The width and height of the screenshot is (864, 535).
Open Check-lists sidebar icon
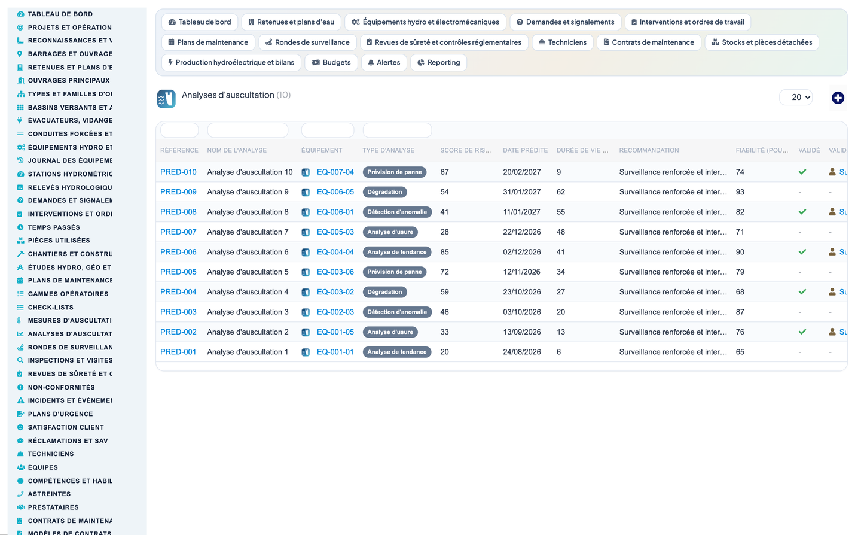pos(20,307)
